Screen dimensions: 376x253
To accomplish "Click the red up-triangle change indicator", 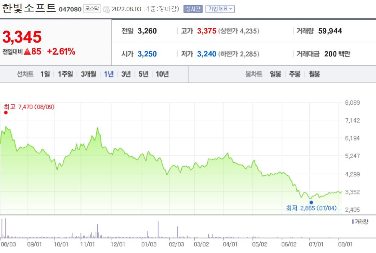I will [x=27, y=51].
